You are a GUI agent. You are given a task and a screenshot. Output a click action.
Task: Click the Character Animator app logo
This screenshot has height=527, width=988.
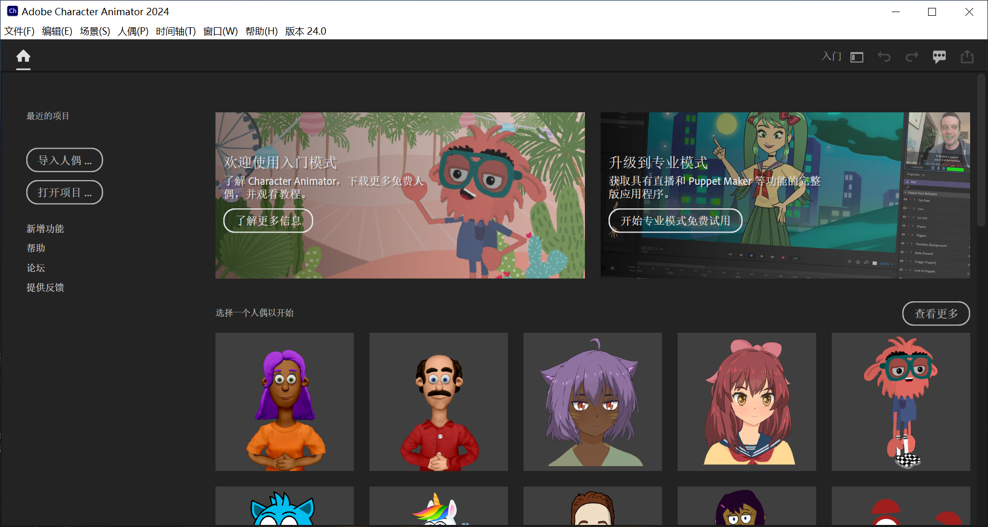pos(12,11)
